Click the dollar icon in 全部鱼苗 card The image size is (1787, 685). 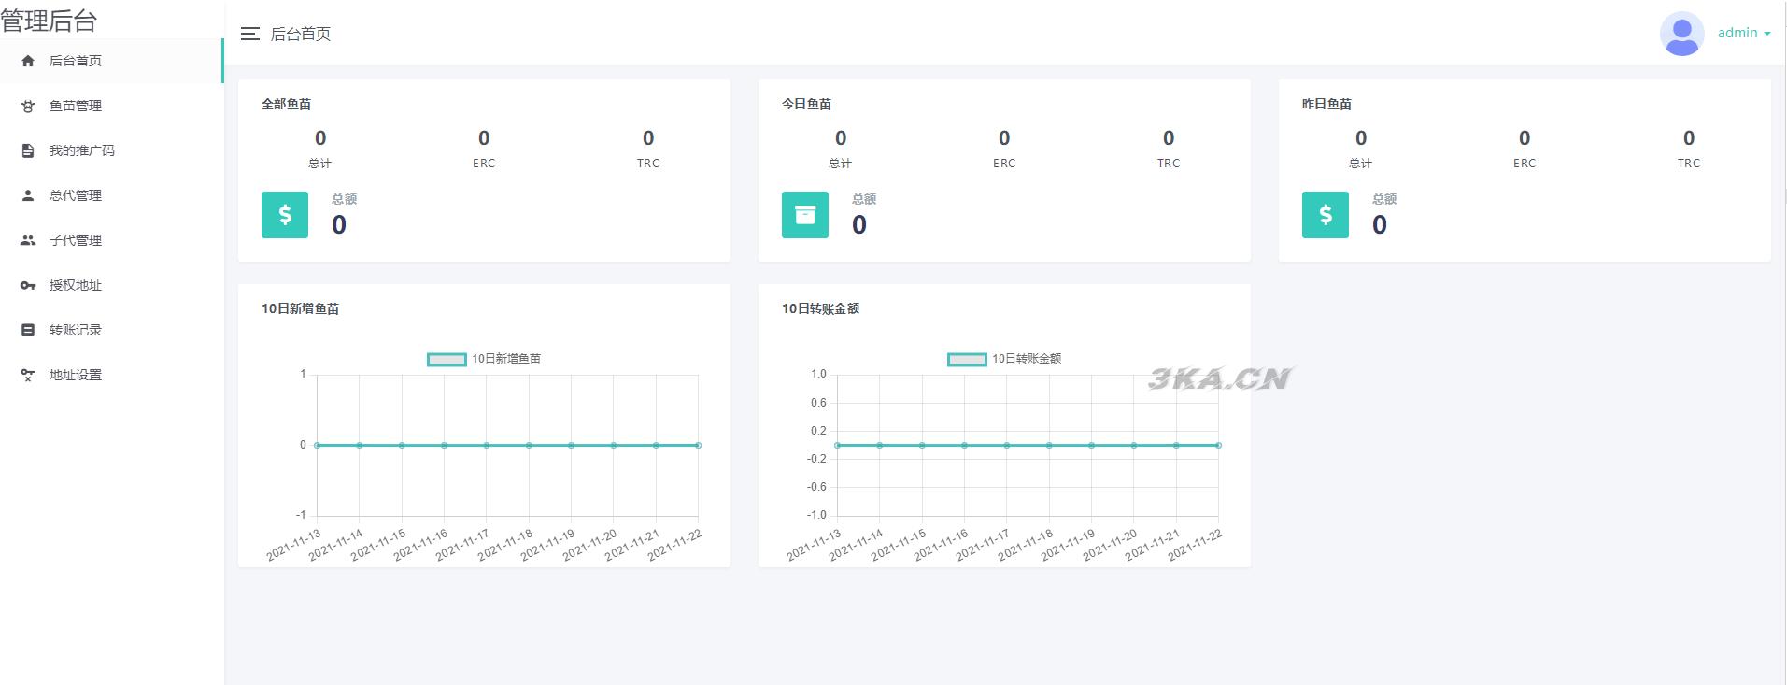pyautogui.click(x=285, y=215)
